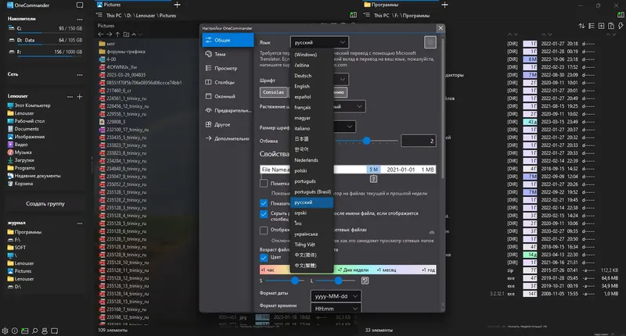This screenshot has width=626, height=336.
Task: Close the Настройки OneCommander dialog
Action: click(441, 28)
